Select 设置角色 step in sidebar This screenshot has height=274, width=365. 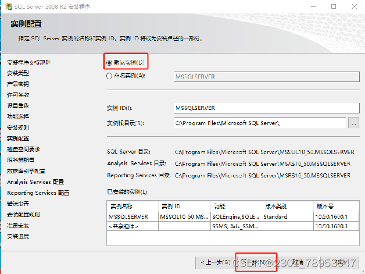18,105
